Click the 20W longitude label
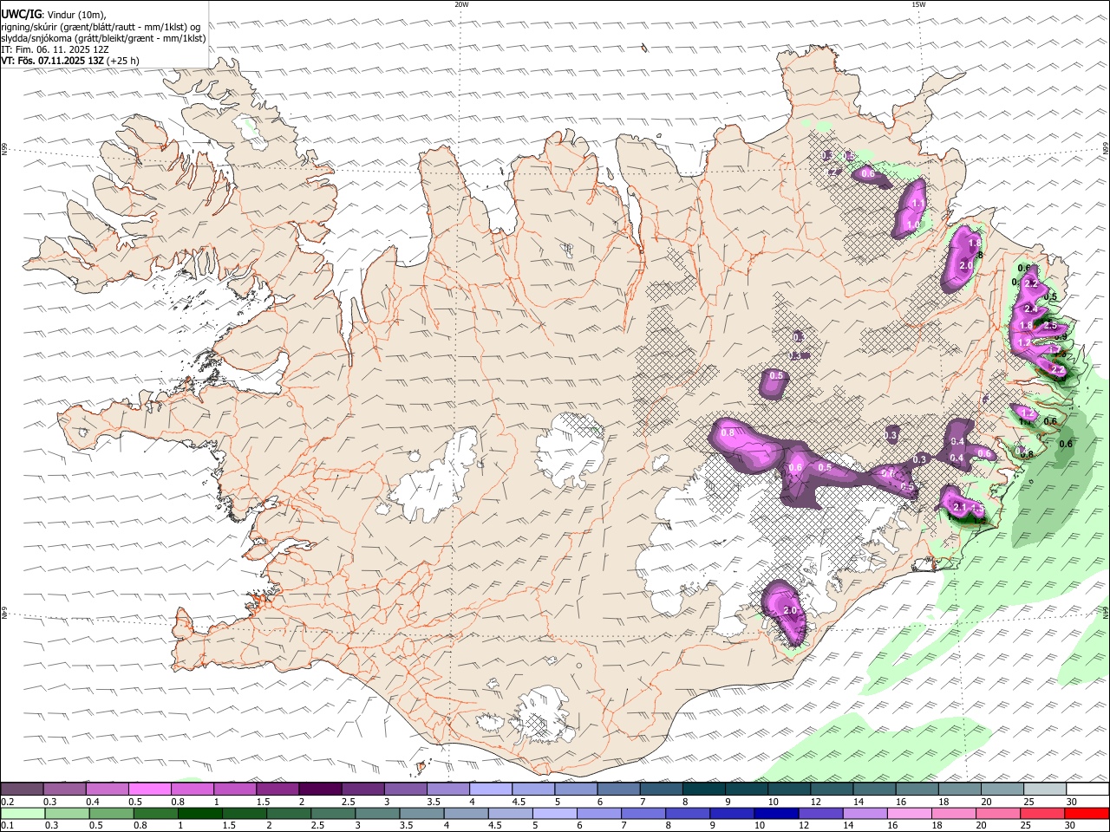This screenshot has height=832, width=1110. (461, 4)
